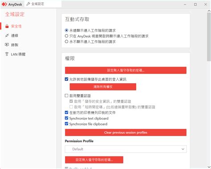Click the lock icon beside 安全性
The width and height of the screenshot is (211, 169).
(x=7, y=26)
